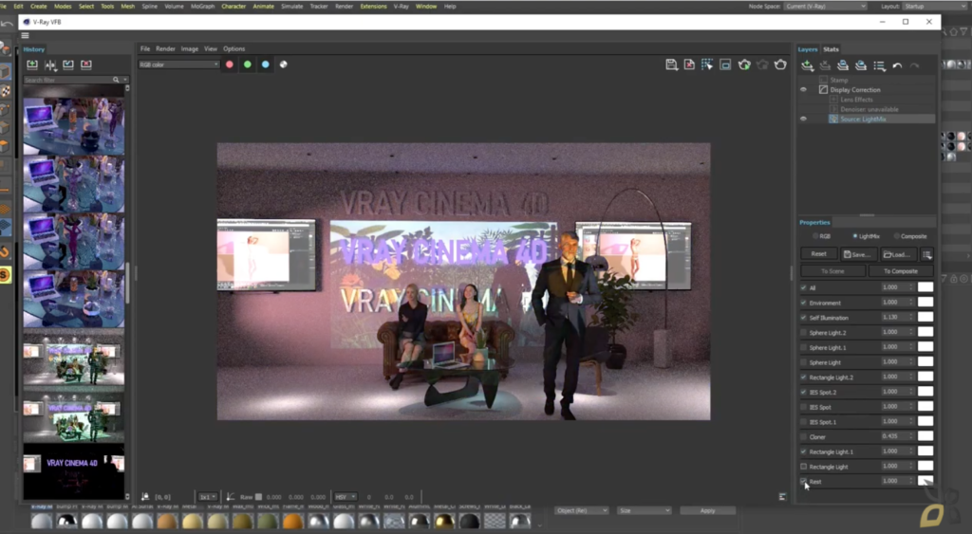Click the To Composite button
The width and height of the screenshot is (972, 534).
900,270
